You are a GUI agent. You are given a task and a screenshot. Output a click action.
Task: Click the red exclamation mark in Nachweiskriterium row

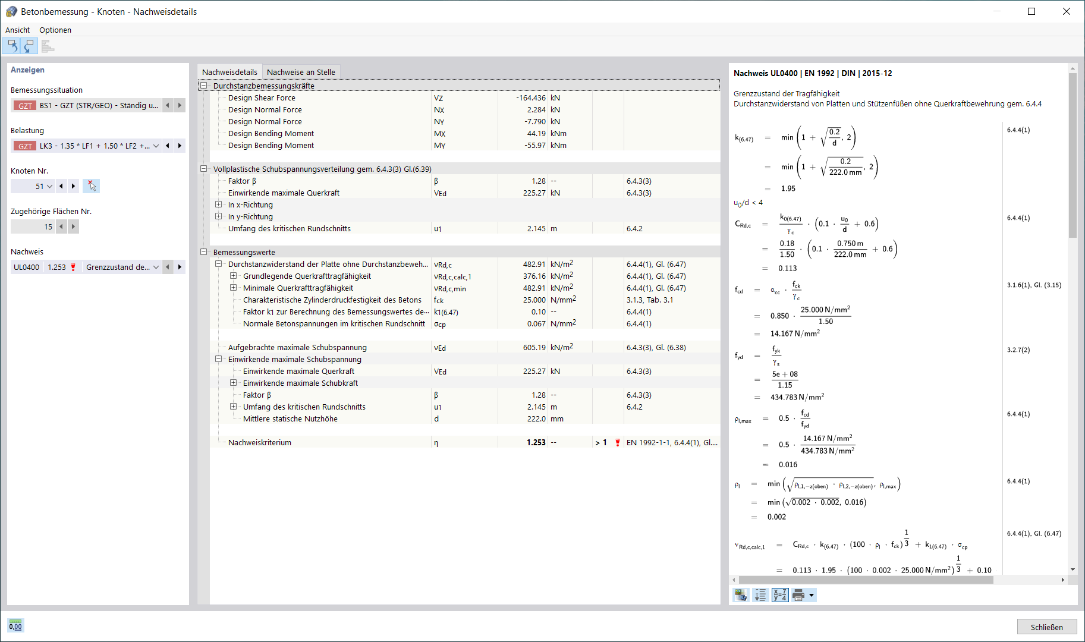coord(618,442)
